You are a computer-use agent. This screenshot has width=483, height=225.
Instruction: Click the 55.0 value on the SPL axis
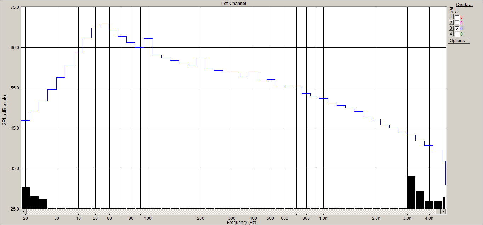(15, 88)
